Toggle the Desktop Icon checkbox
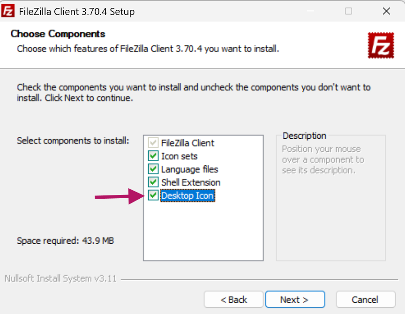Image resolution: width=405 pixels, height=314 pixels. point(153,195)
